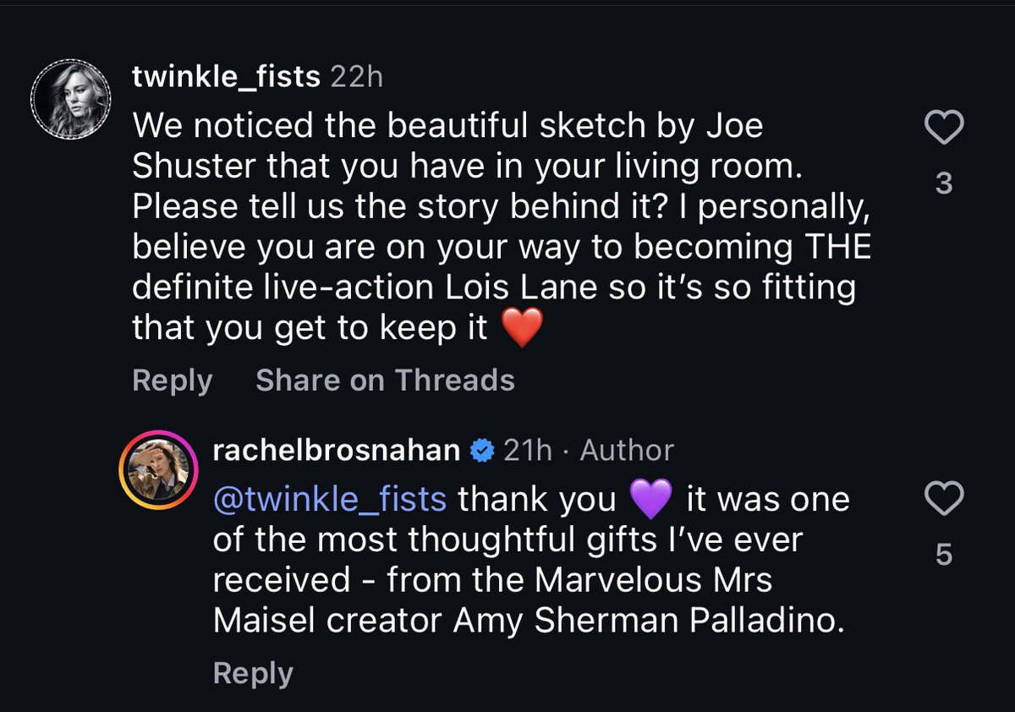Viewport: 1015px width, 712px height.
Task: Follow the @twinkle_fists mention in the reply
Action: coord(330,499)
